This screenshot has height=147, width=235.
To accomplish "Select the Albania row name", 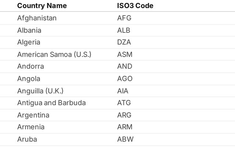I will pos(29,30).
